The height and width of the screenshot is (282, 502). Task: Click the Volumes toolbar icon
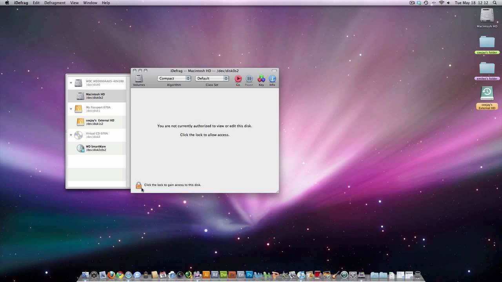(x=139, y=79)
